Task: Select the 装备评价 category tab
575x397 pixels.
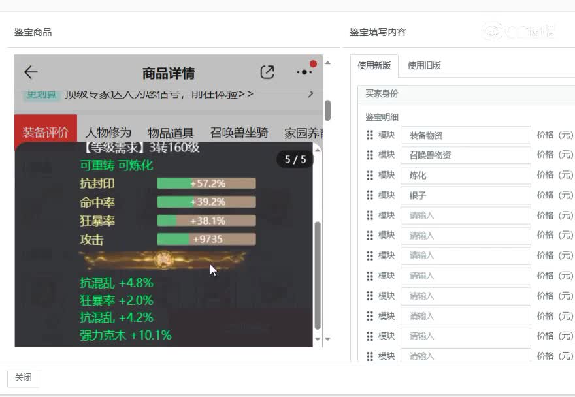Action: coord(45,131)
